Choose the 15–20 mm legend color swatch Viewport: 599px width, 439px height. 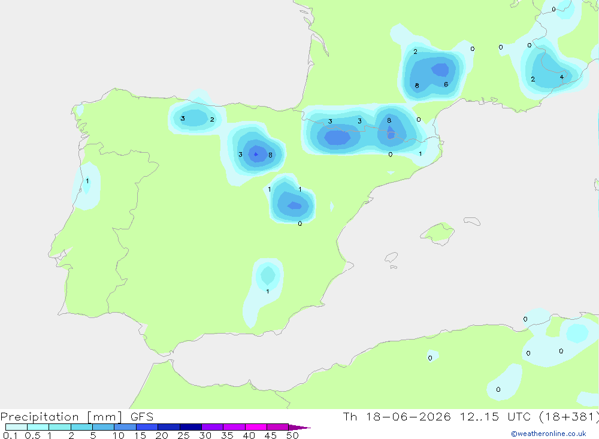[147, 427]
